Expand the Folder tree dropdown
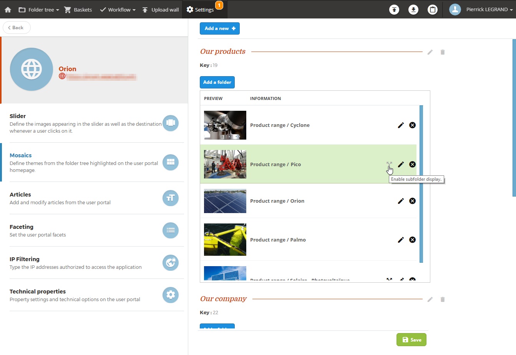Image resolution: width=516 pixels, height=355 pixels. tap(39, 10)
